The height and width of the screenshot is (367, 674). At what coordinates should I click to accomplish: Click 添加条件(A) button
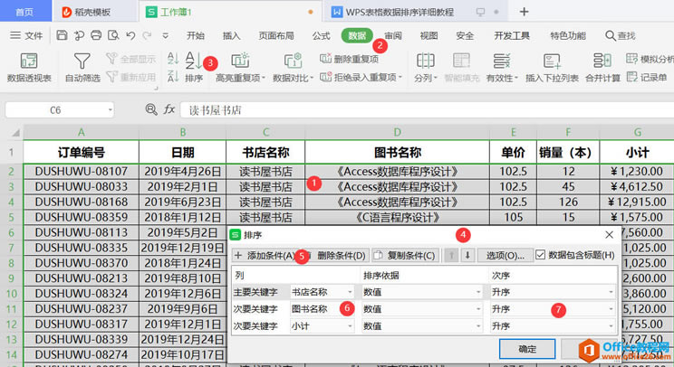point(265,256)
